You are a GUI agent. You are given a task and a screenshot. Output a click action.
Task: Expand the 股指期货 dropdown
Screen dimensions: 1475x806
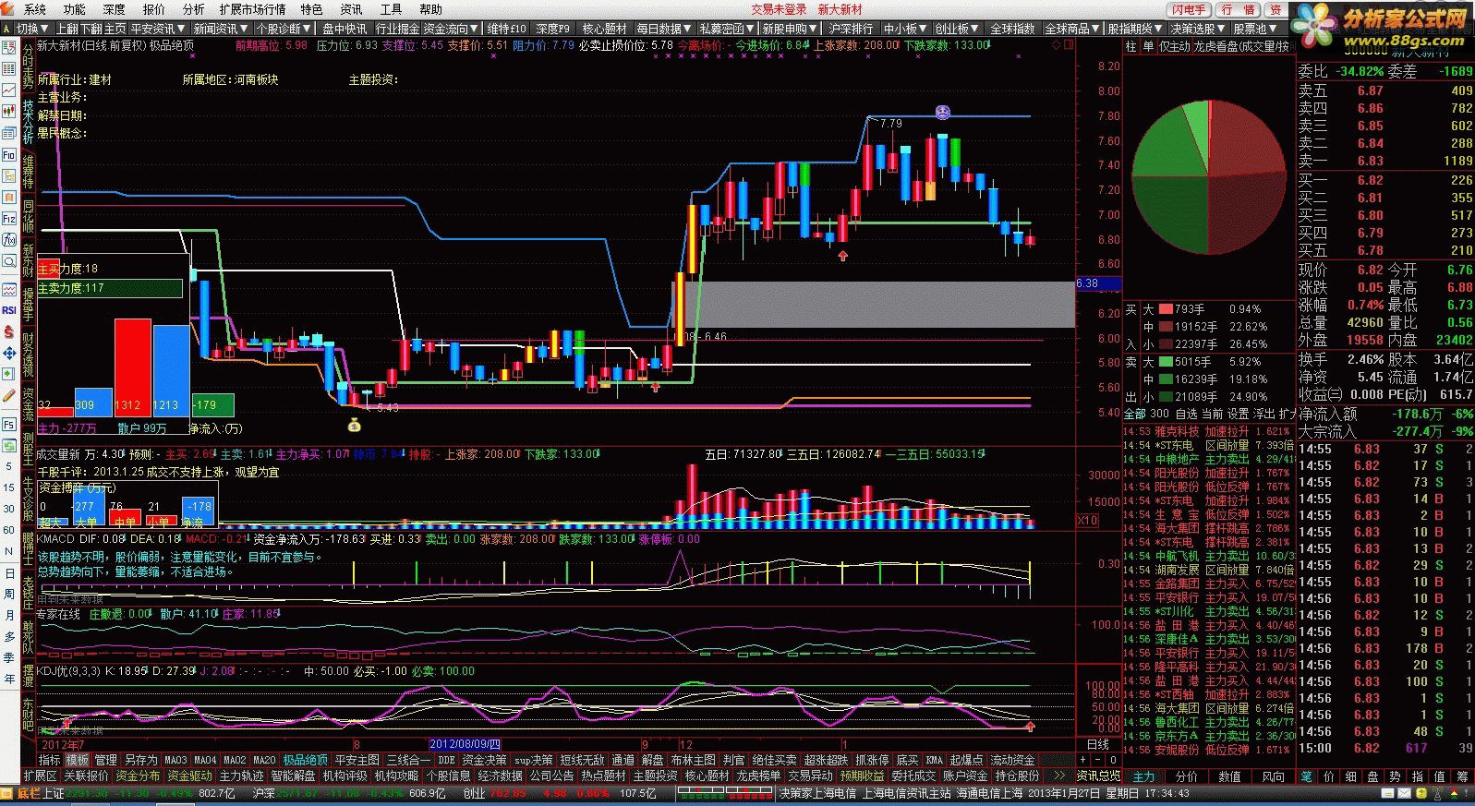pos(1135,29)
